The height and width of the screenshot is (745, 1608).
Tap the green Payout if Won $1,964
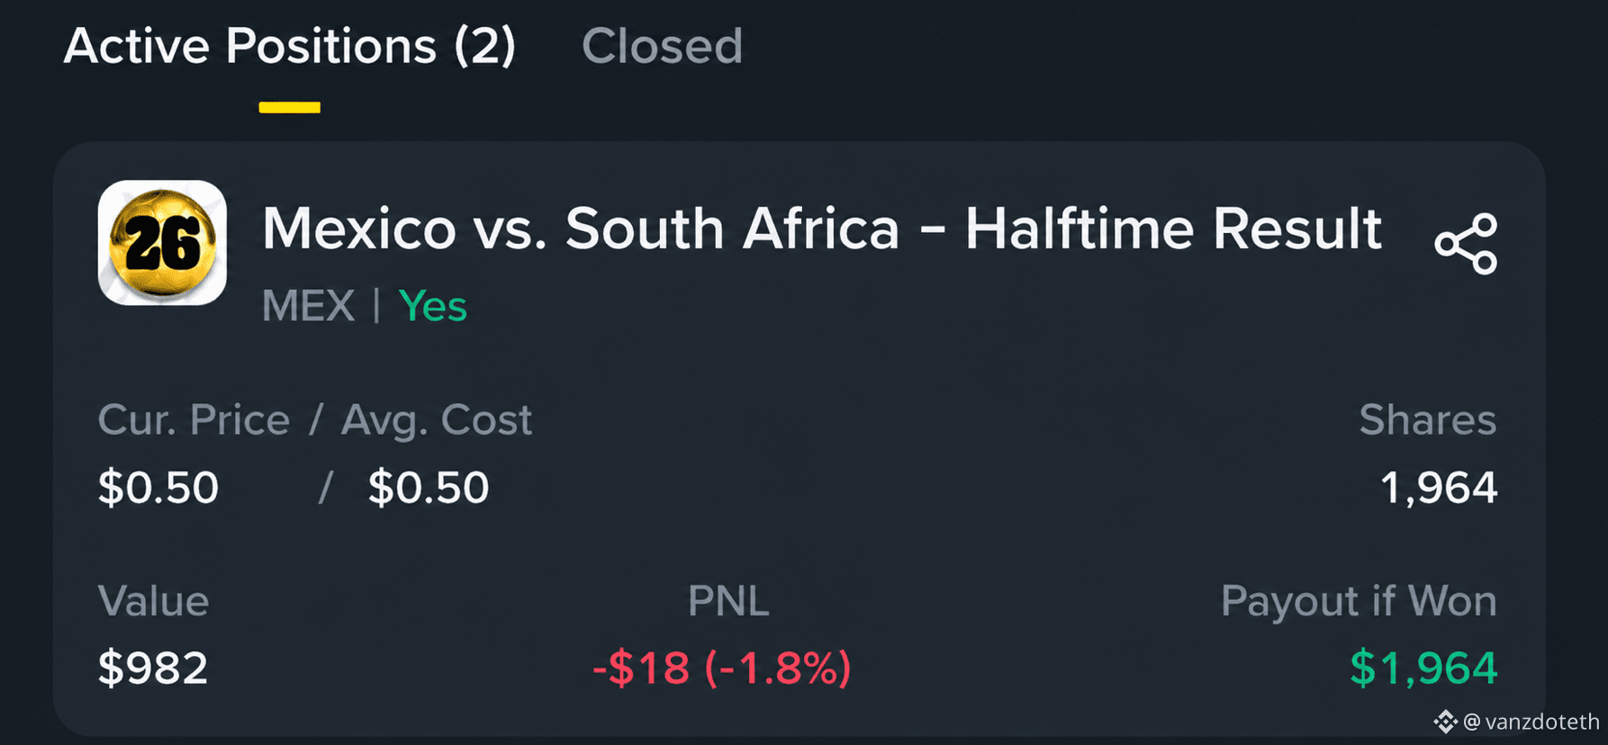(1423, 668)
